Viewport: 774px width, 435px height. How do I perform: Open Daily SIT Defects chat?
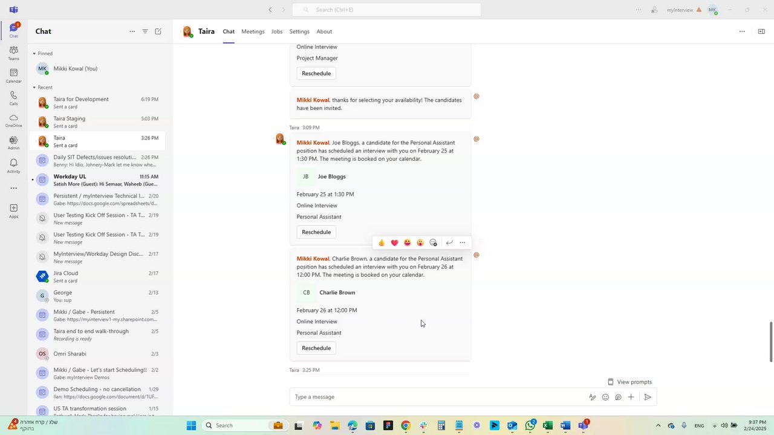click(x=97, y=160)
